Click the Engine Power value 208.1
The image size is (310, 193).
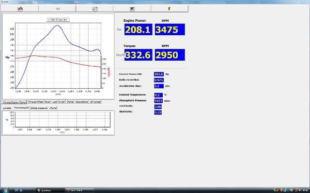click(138, 29)
